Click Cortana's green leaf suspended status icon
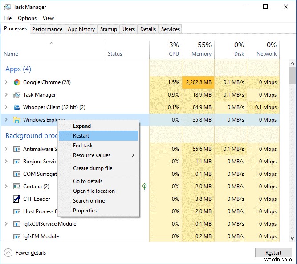 coord(144,187)
